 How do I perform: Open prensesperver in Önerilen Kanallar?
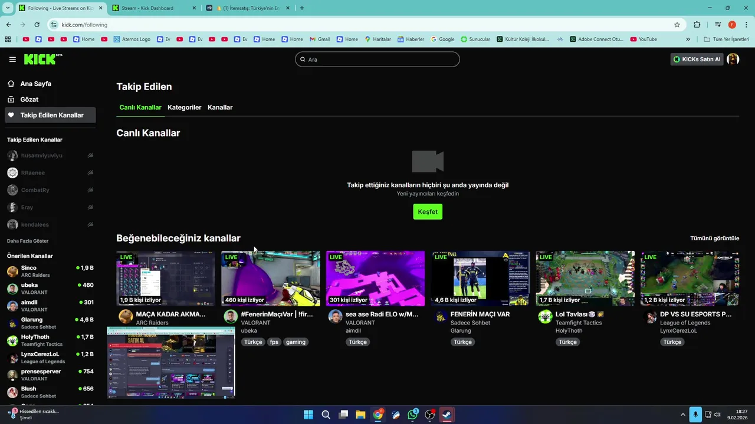tap(50, 375)
